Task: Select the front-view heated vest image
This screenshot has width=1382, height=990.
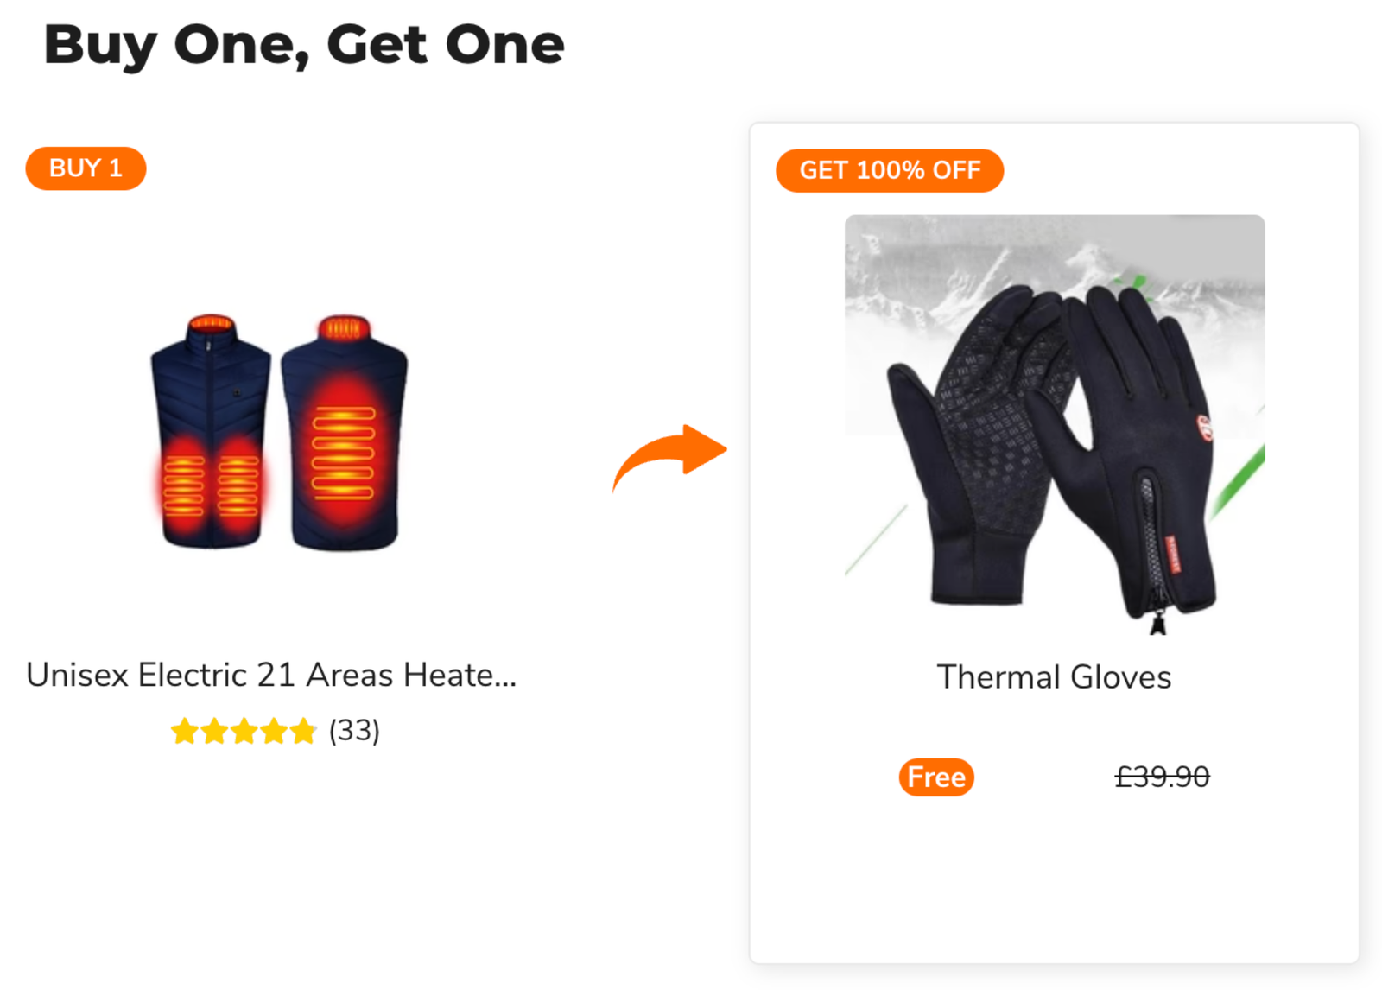Action: [x=211, y=432]
